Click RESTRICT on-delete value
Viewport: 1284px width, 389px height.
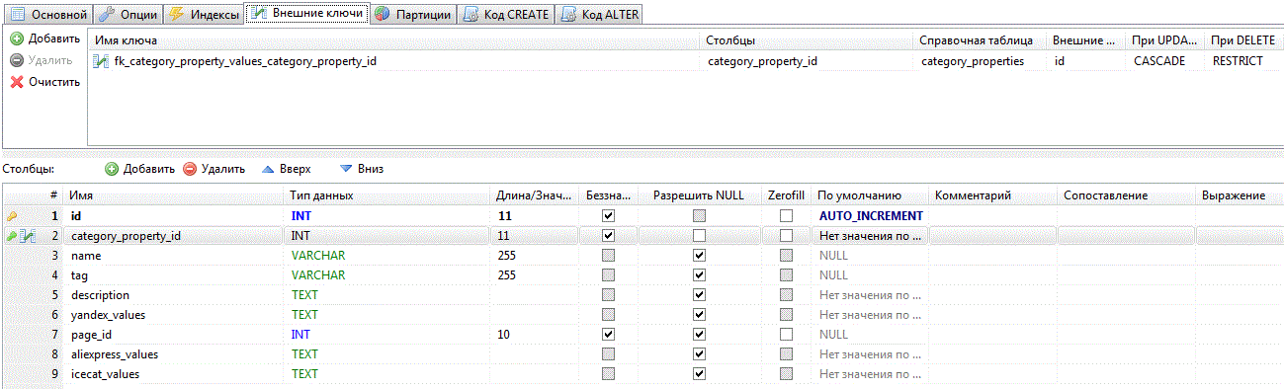point(1238,61)
